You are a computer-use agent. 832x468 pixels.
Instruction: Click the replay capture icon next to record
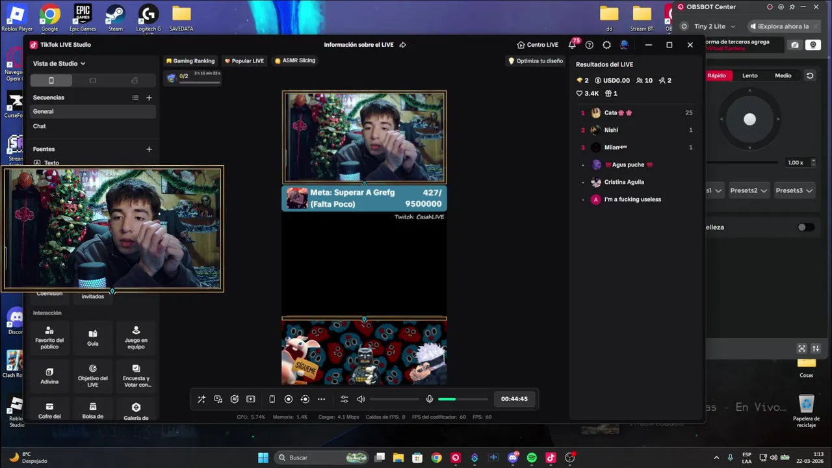(305, 399)
